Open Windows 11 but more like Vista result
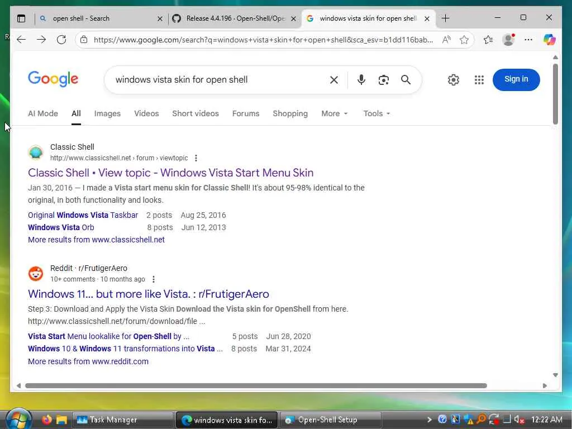 [x=149, y=294]
